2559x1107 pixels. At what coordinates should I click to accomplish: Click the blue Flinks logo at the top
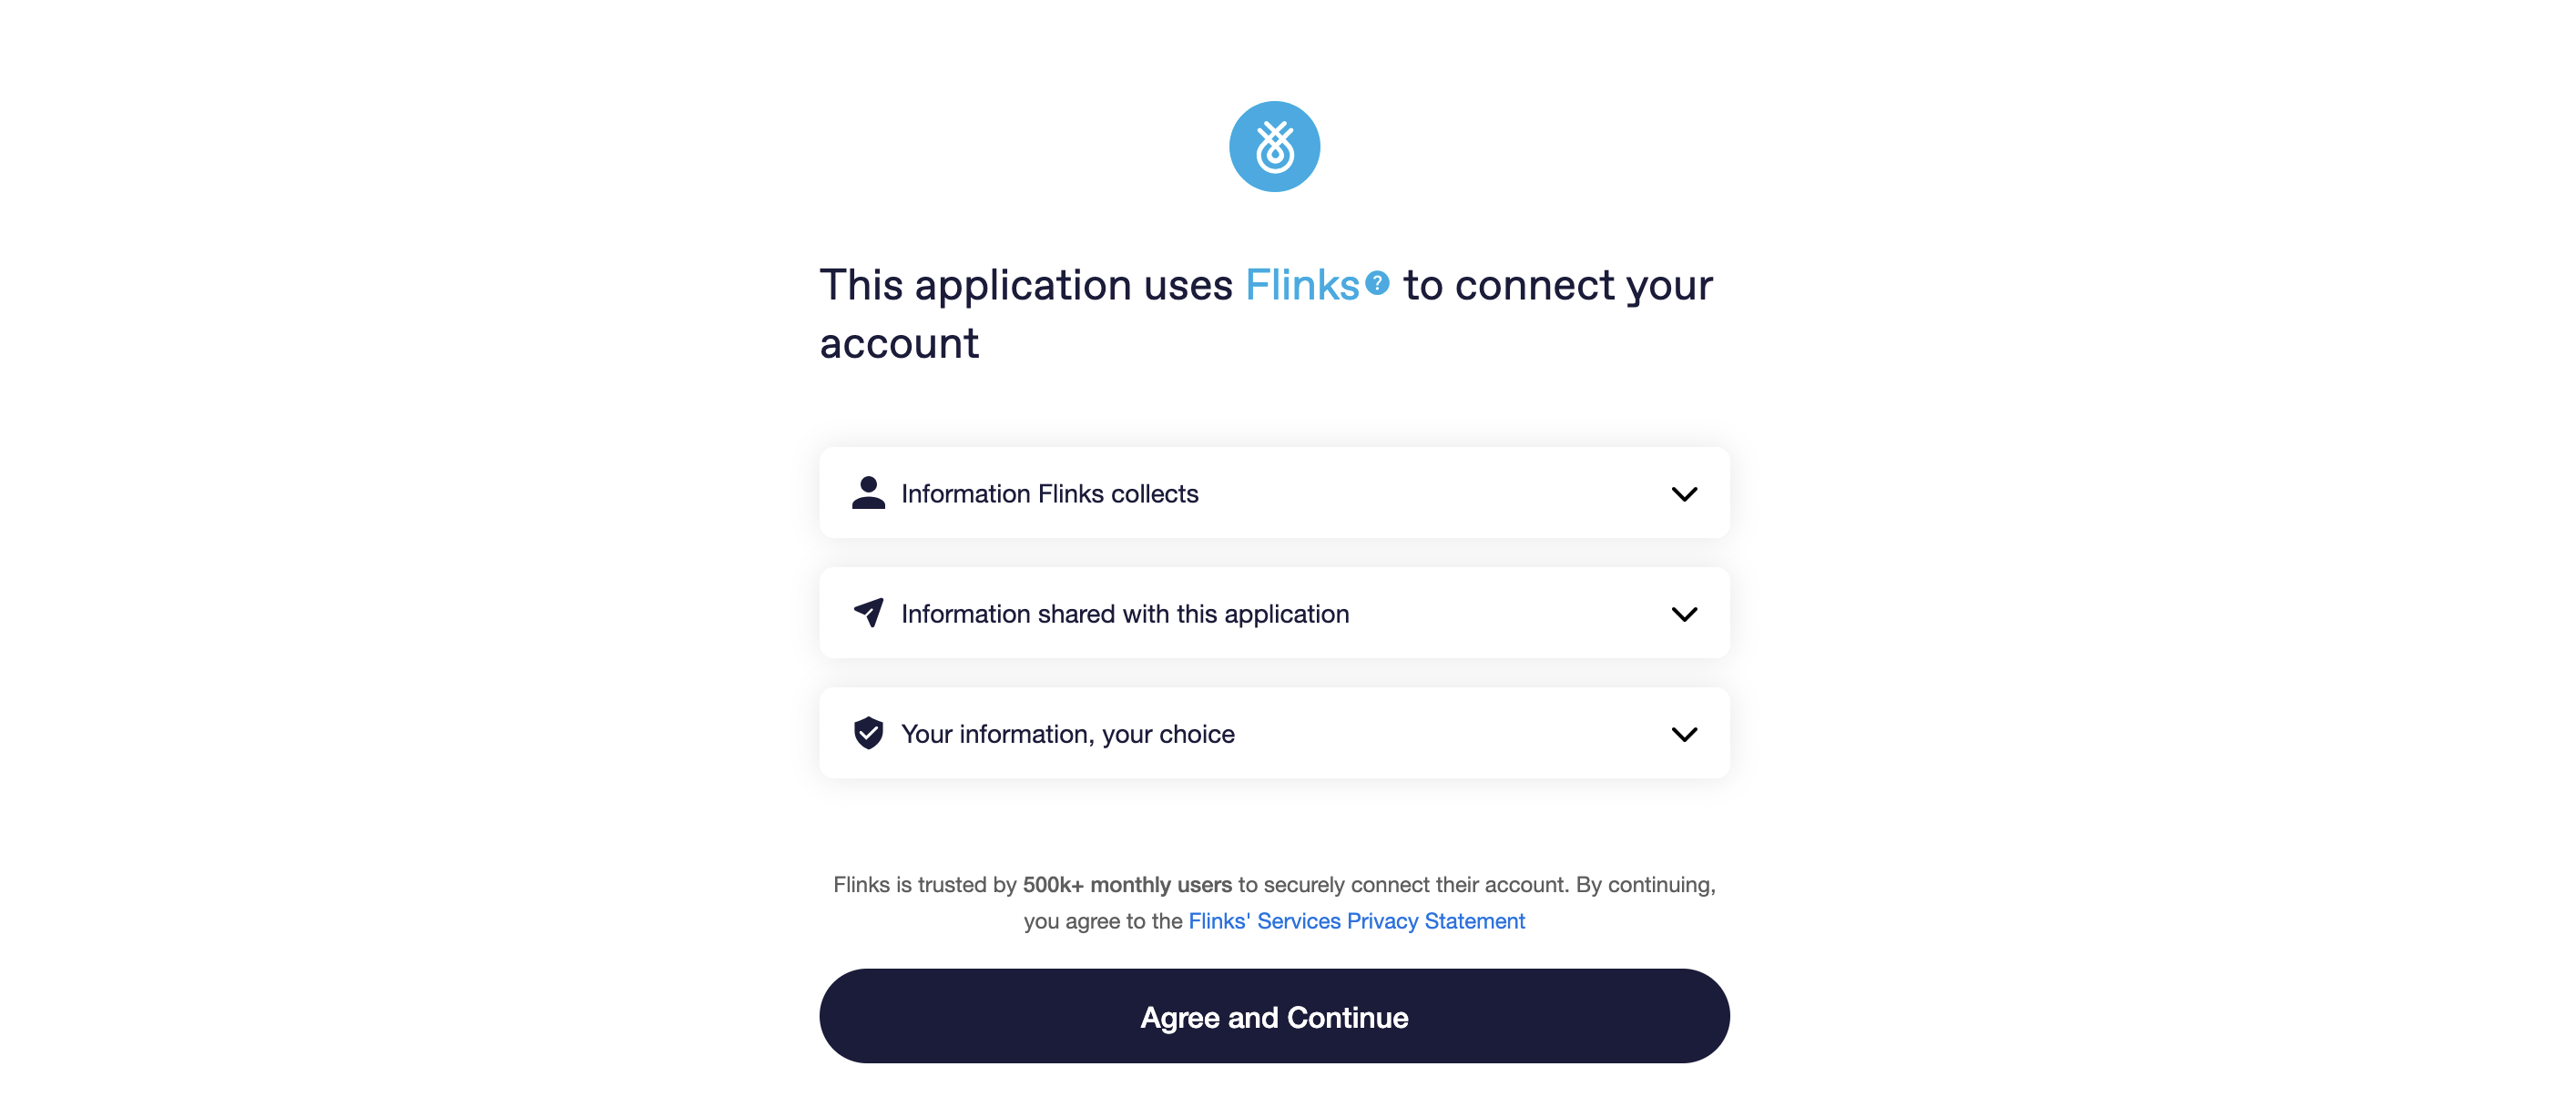1275,145
